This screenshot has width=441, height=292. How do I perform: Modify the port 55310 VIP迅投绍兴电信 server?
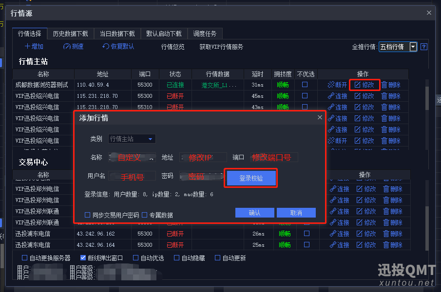coord(364,107)
